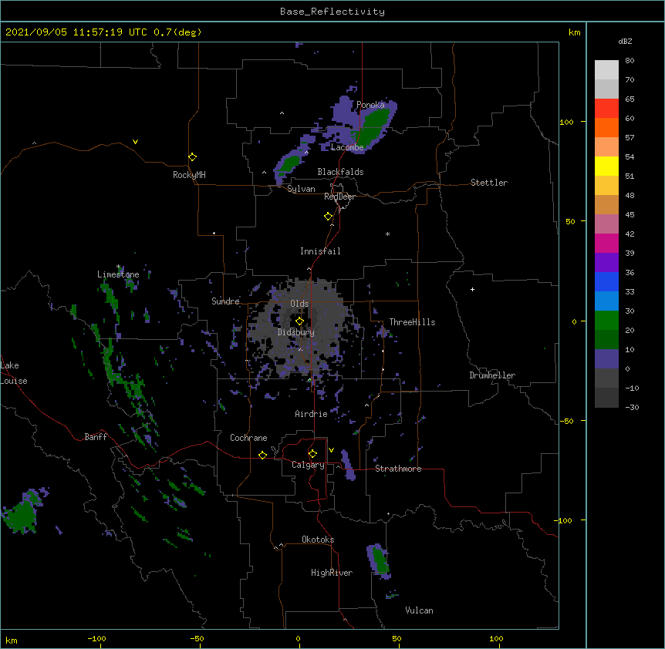Click the yellow marker near RockyMH

(x=193, y=157)
